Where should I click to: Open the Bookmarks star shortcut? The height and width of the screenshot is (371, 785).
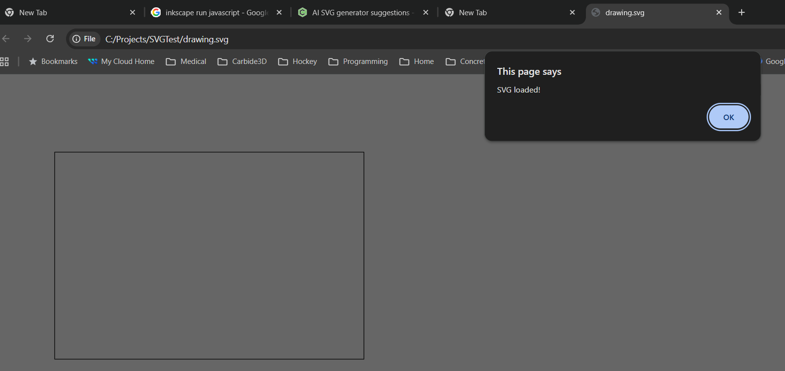(x=53, y=62)
